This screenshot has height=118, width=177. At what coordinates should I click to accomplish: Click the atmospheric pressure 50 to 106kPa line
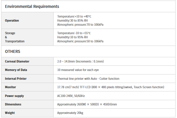(x=80, y=41)
